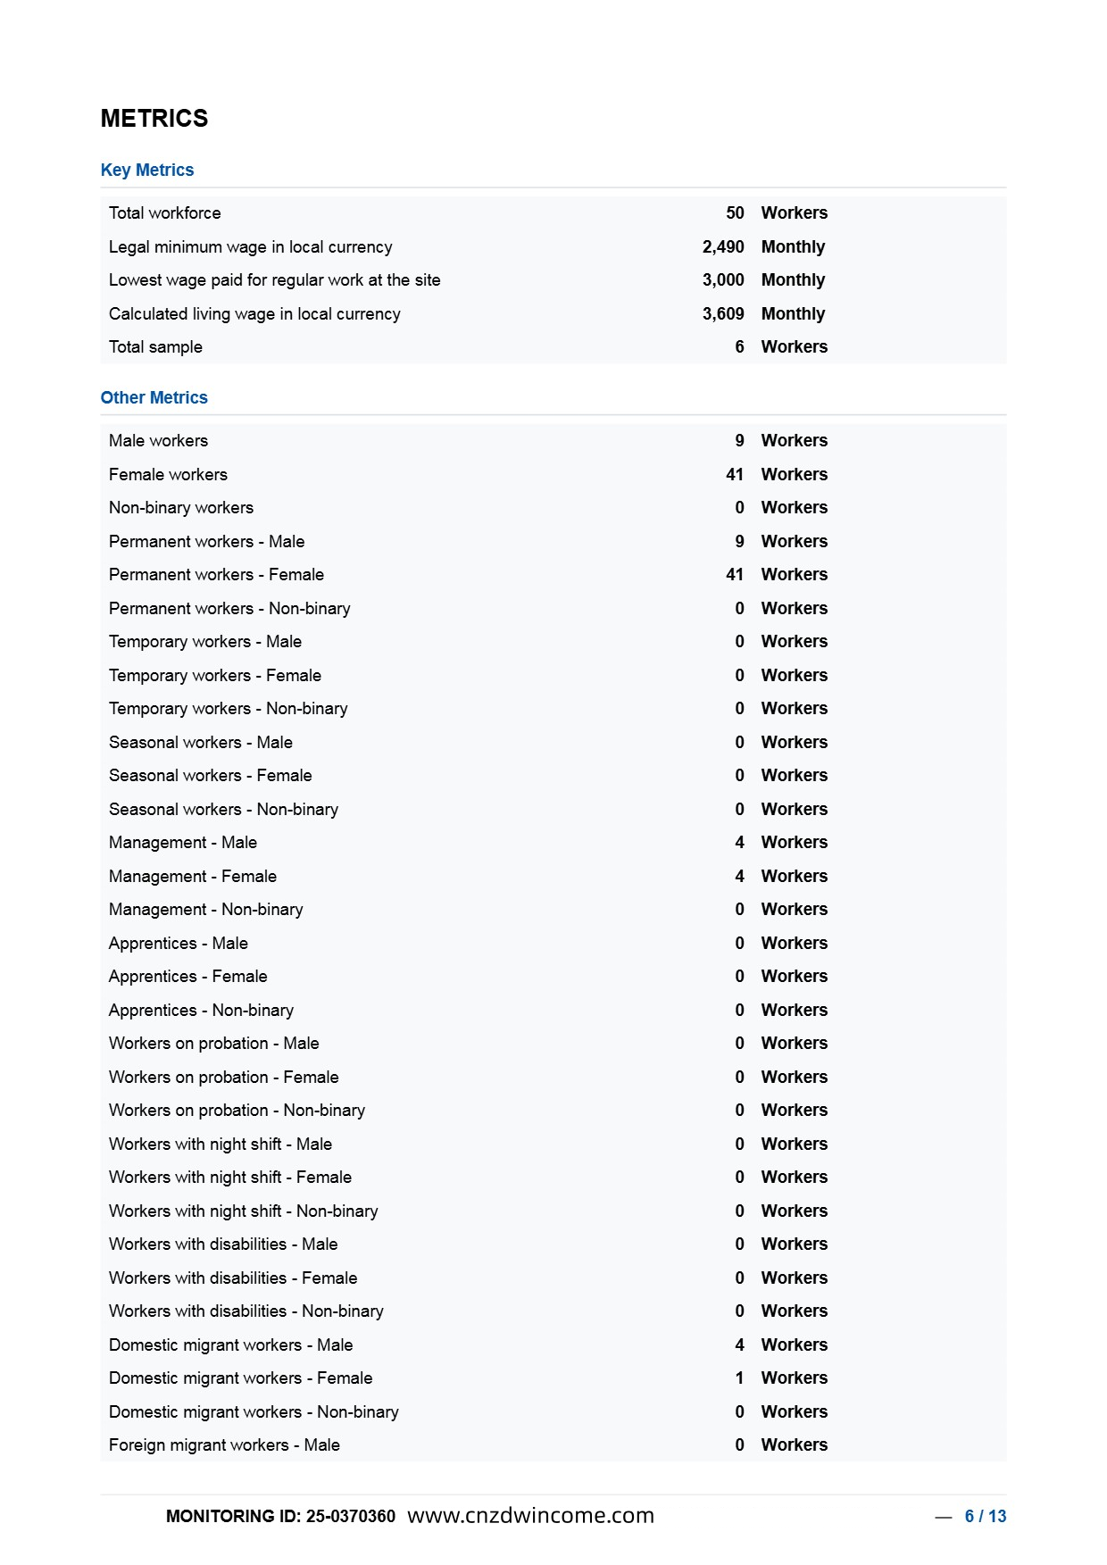
Task: Click the 3,609 calculated living wage value
Action: (x=723, y=314)
